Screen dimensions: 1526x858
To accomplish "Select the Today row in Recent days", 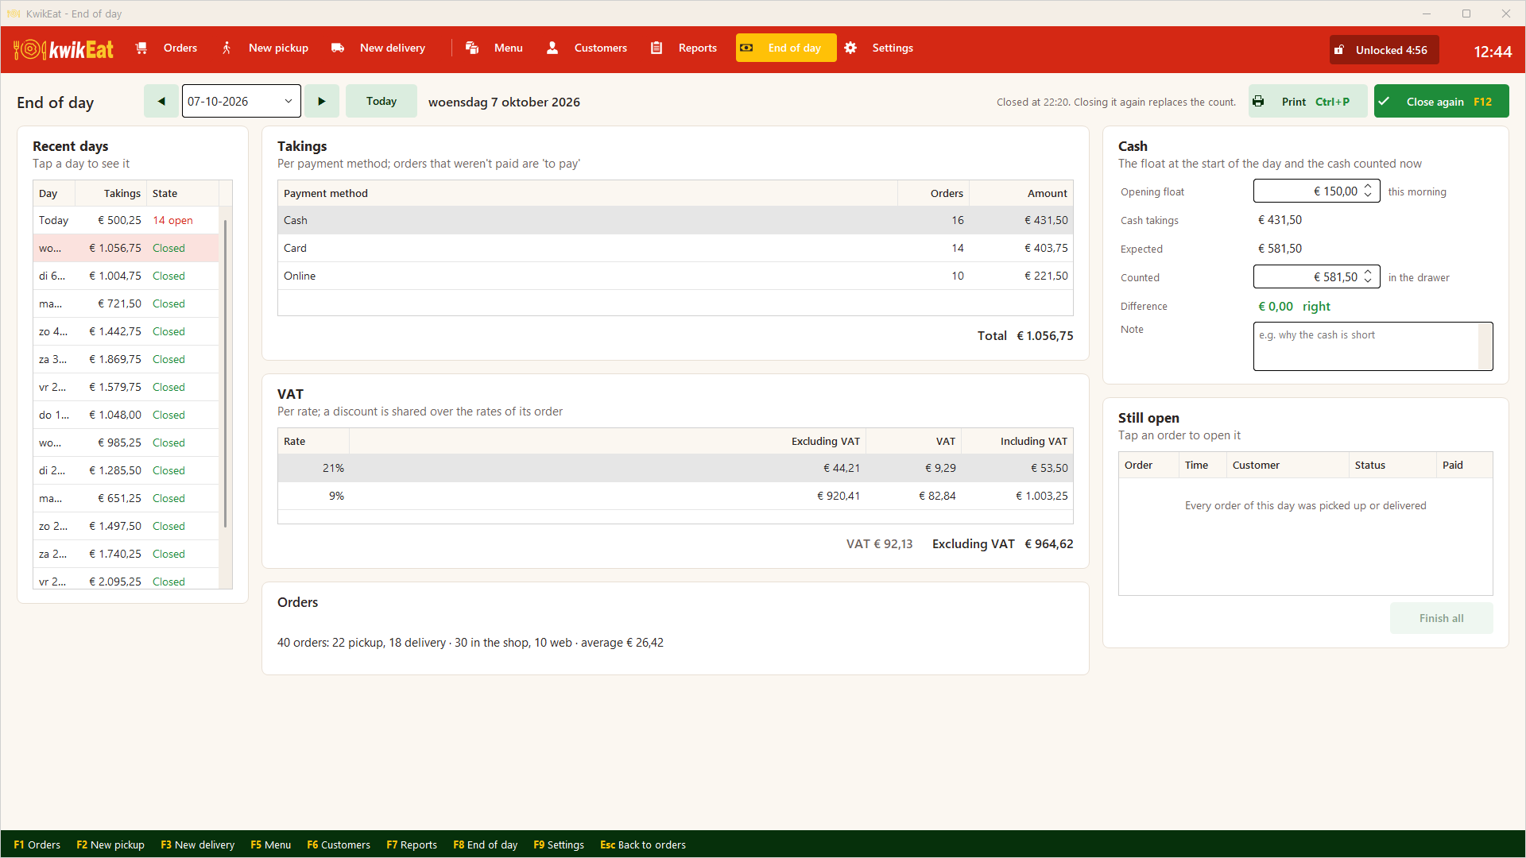I will coord(126,220).
